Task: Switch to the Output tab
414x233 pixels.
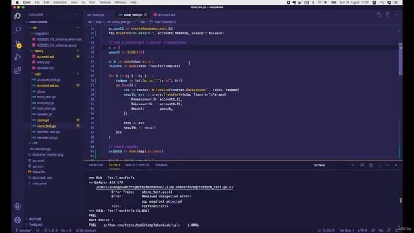Action: [114, 165]
